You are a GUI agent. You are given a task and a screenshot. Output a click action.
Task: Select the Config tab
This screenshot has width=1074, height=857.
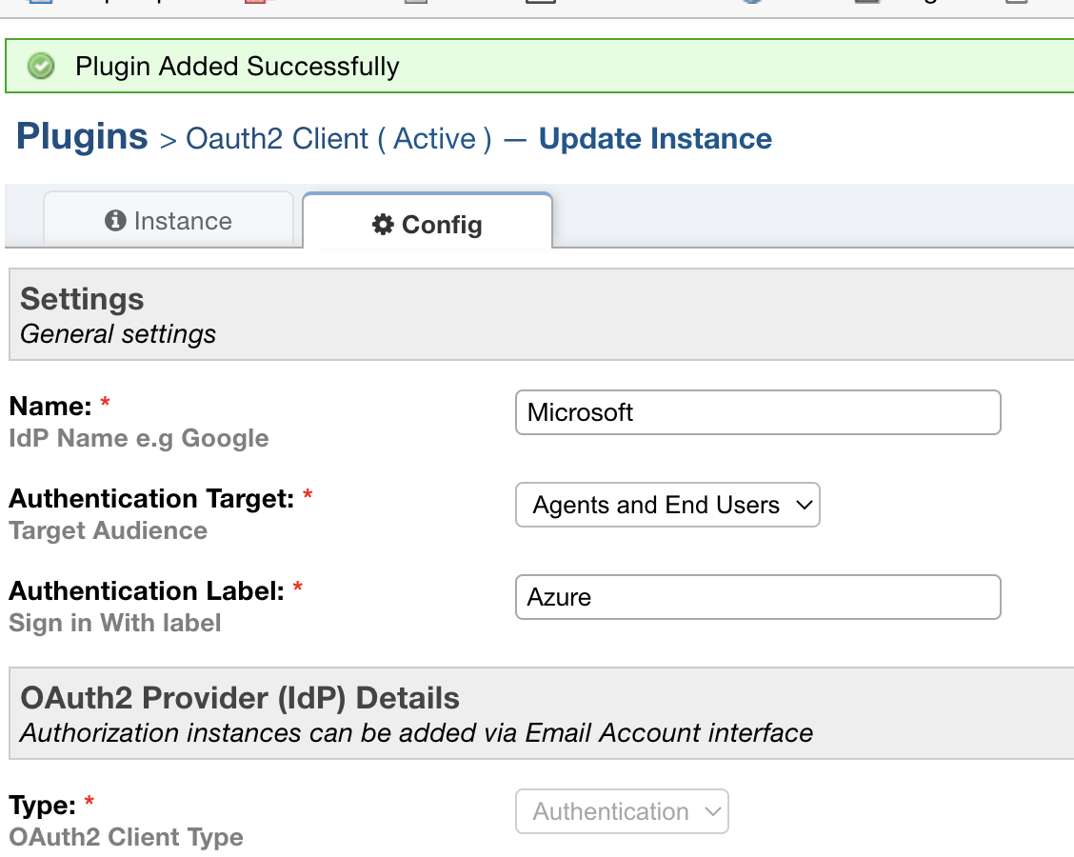tap(427, 224)
